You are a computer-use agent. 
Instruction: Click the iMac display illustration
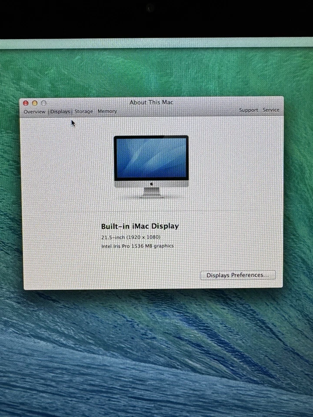[151, 167]
